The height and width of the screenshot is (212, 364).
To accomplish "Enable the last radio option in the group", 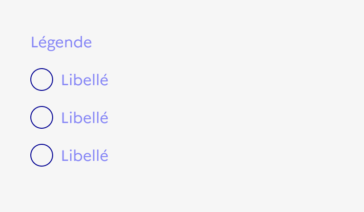I will coord(42,155).
